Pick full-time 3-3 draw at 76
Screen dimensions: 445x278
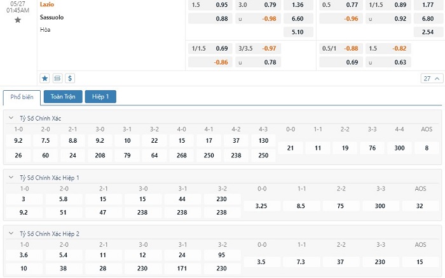point(372,148)
